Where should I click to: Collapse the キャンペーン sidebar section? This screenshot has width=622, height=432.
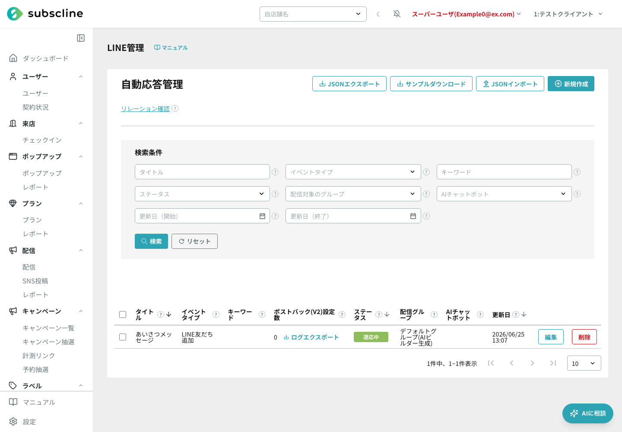pos(81,311)
